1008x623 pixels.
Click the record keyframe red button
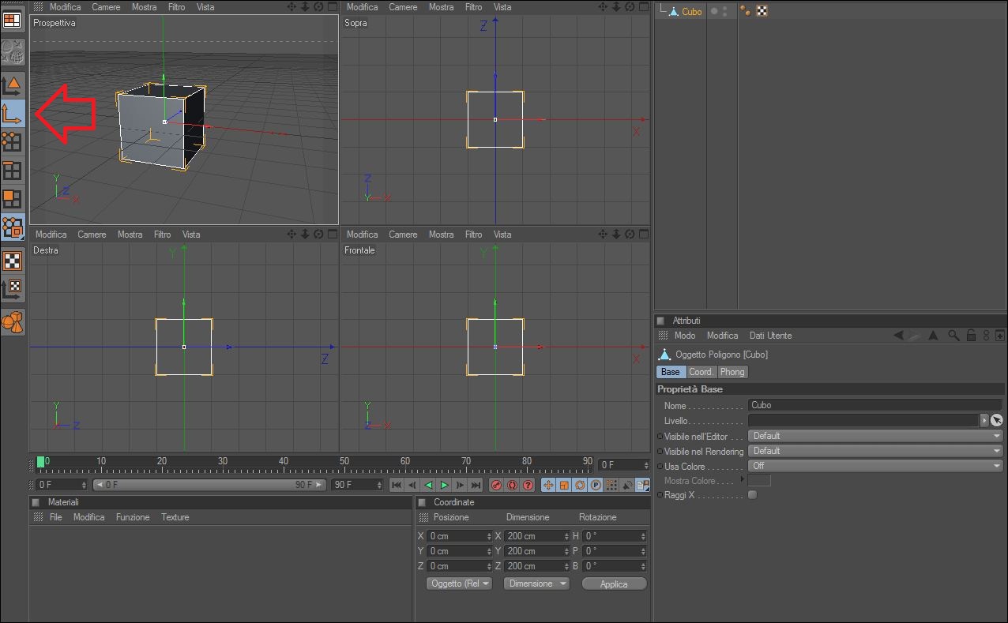[x=497, y=485]
